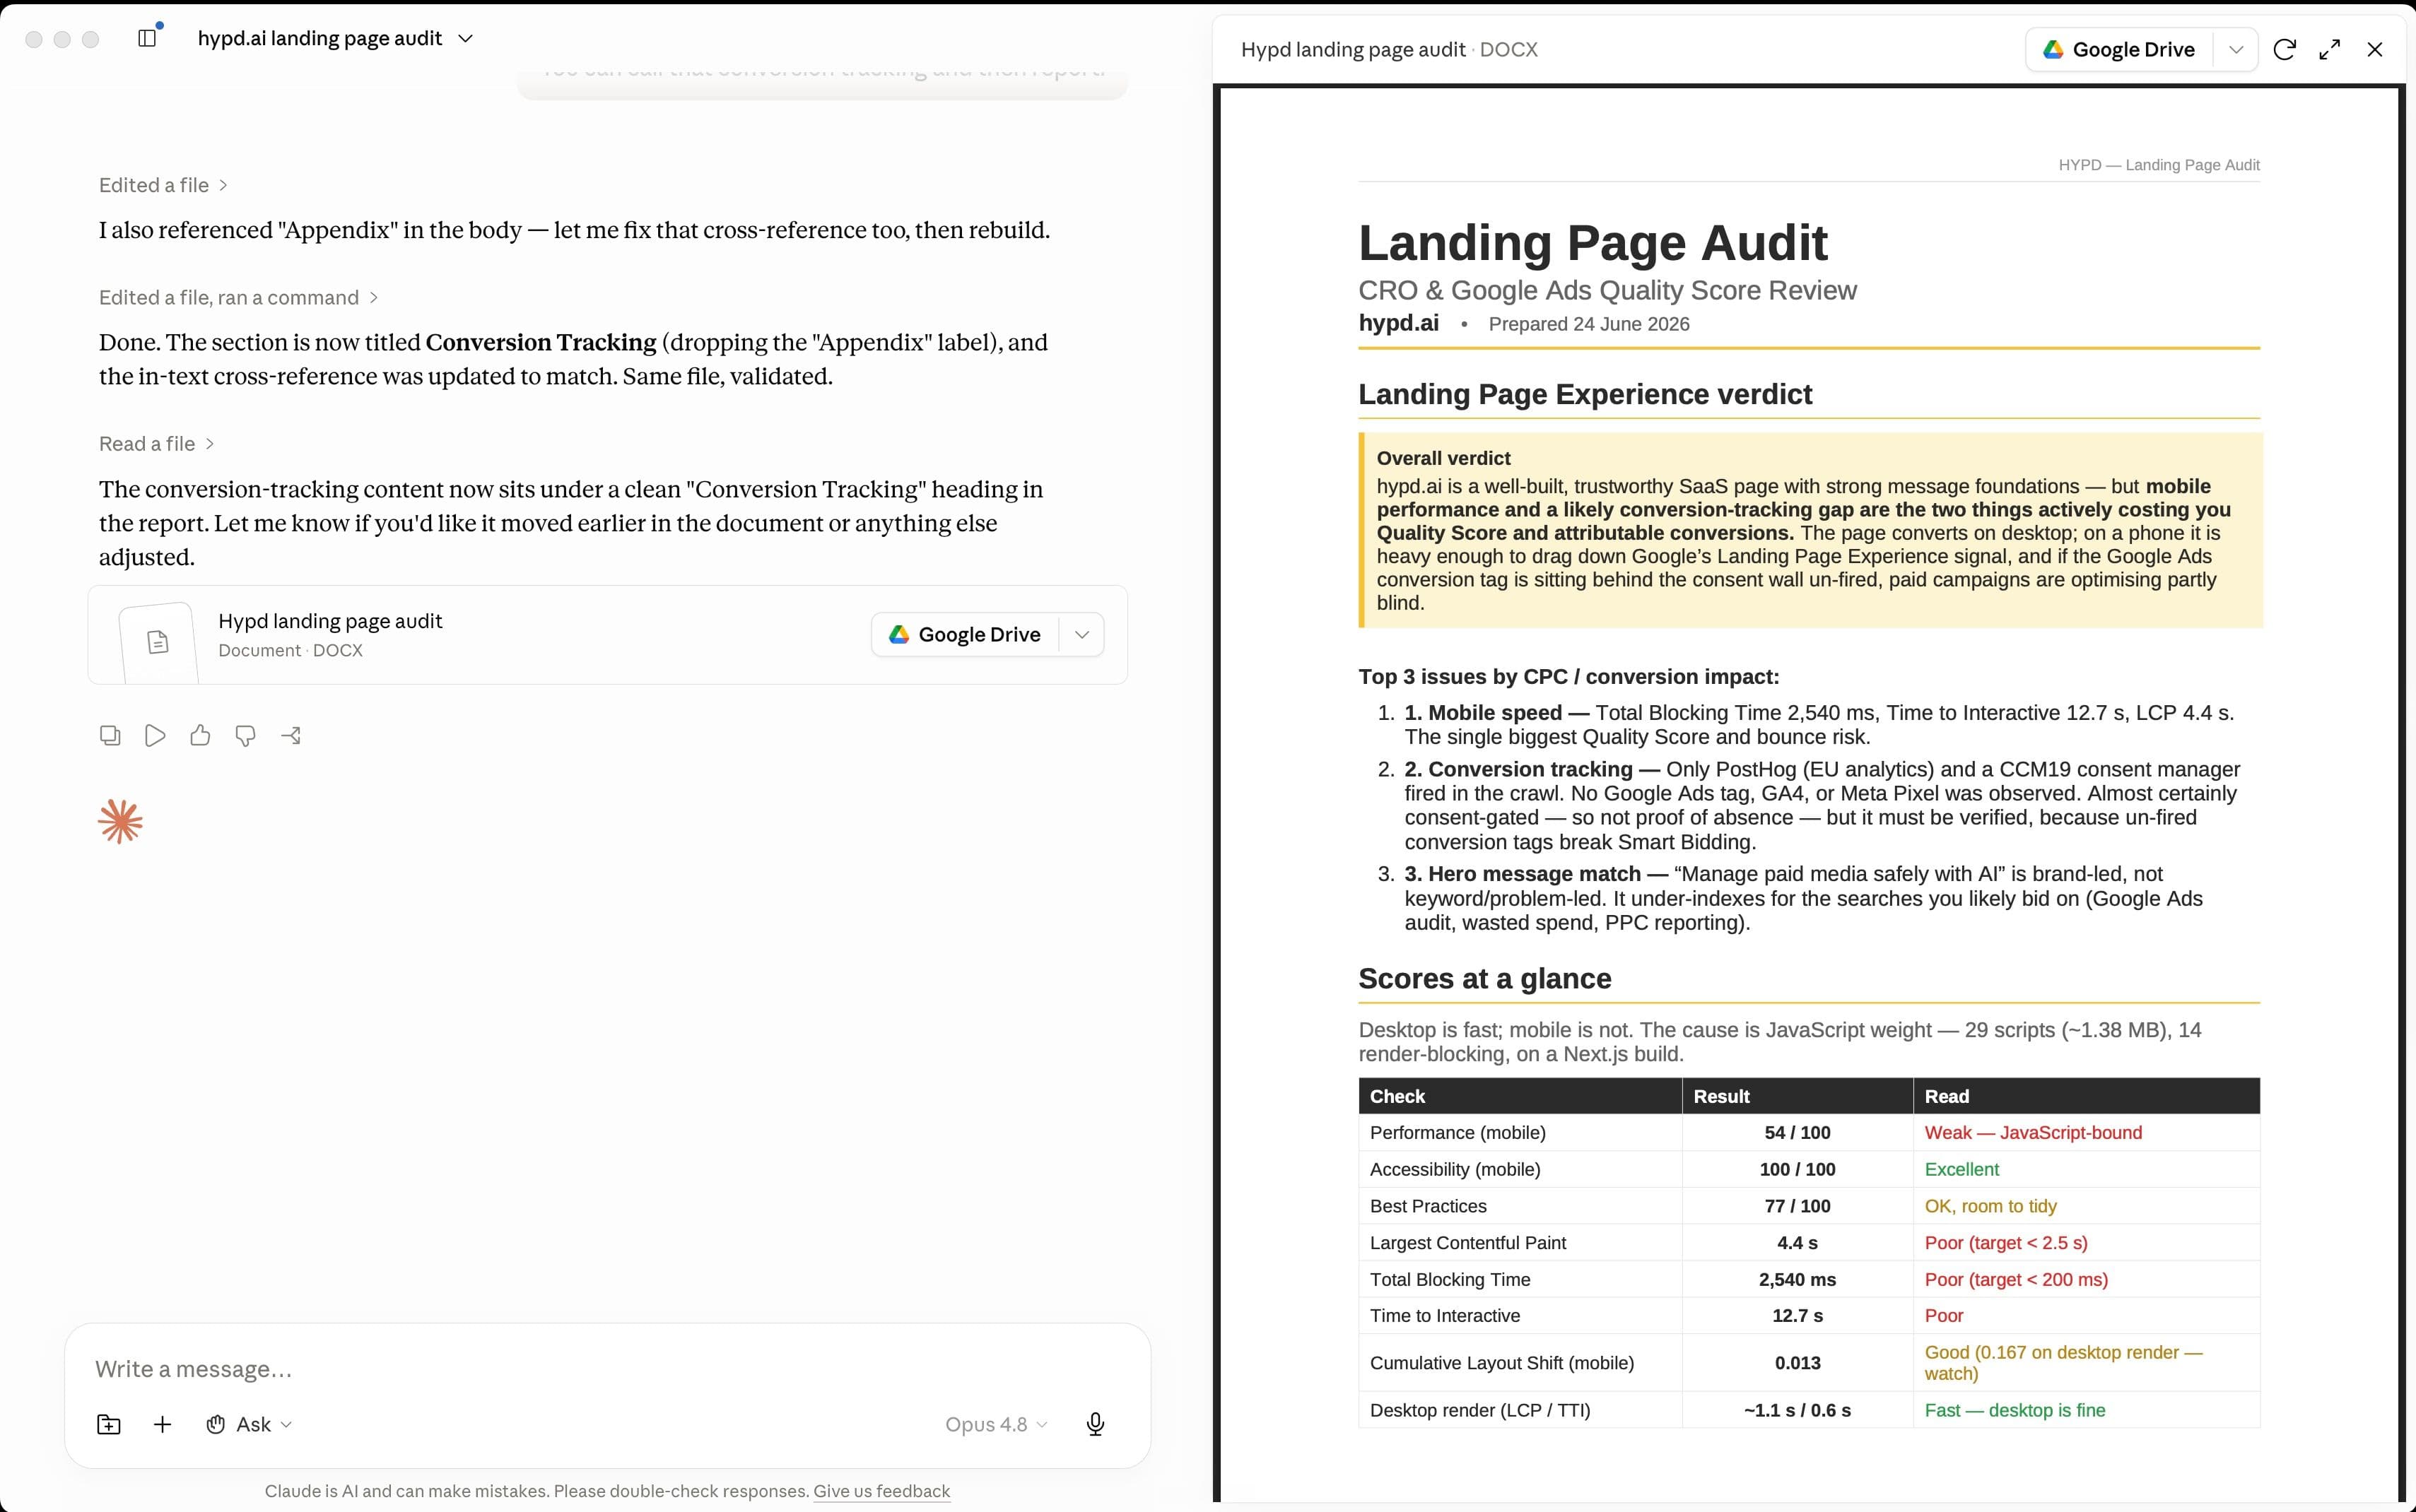The width and height of the screenshot is (2416, 1512).
Task: Click the 'Landing Page Audit' document title
Action: coord(1593,243)
